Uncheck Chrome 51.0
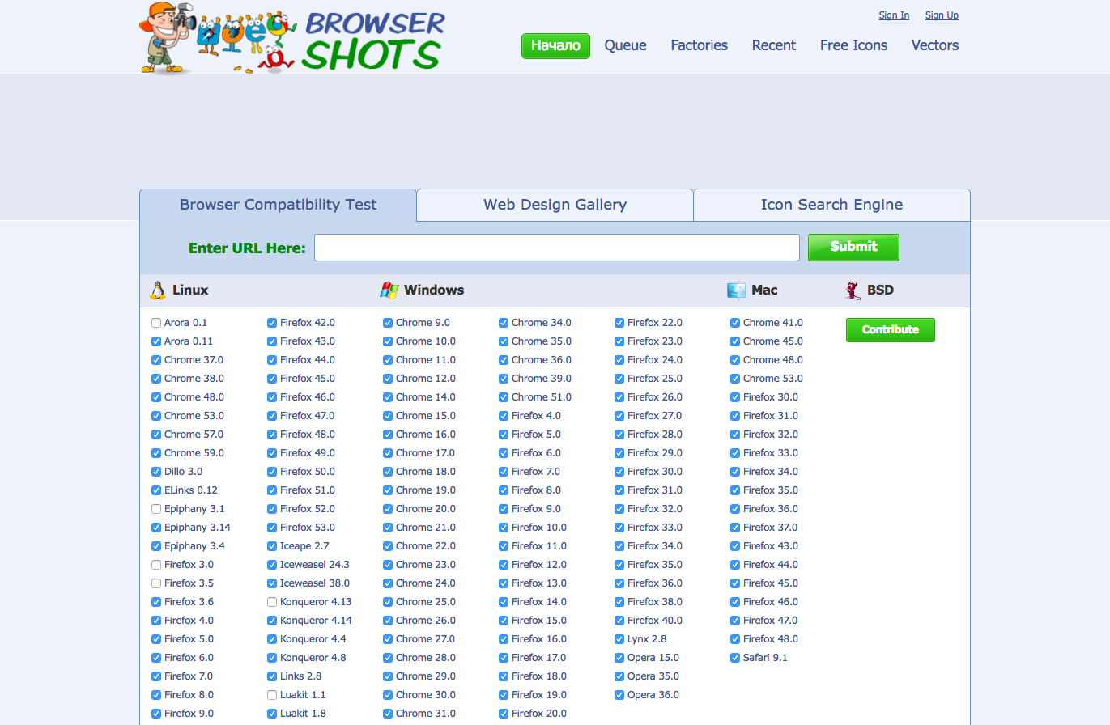Screen dimensions: 1110x725 [x=504, y=397]
